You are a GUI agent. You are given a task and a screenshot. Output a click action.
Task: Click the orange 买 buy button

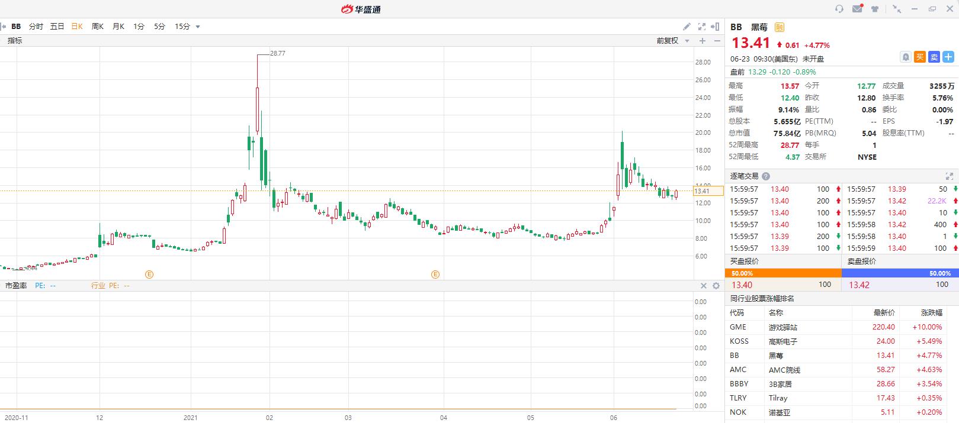coord(919,57)
